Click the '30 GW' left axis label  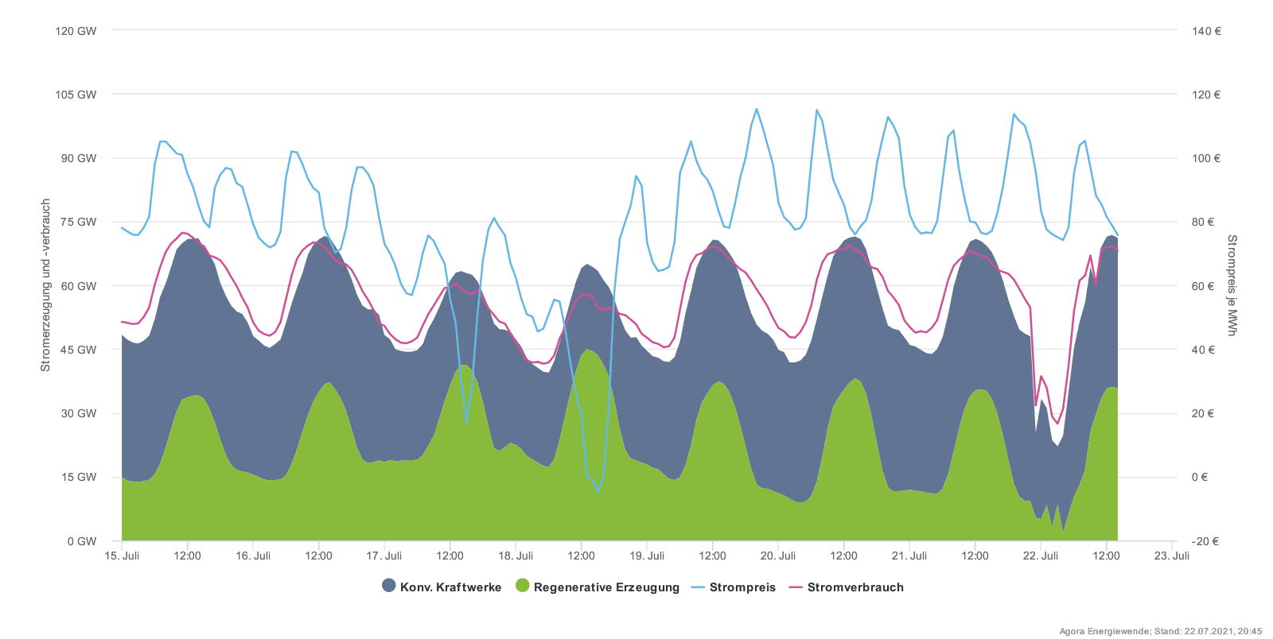(79, 413)
